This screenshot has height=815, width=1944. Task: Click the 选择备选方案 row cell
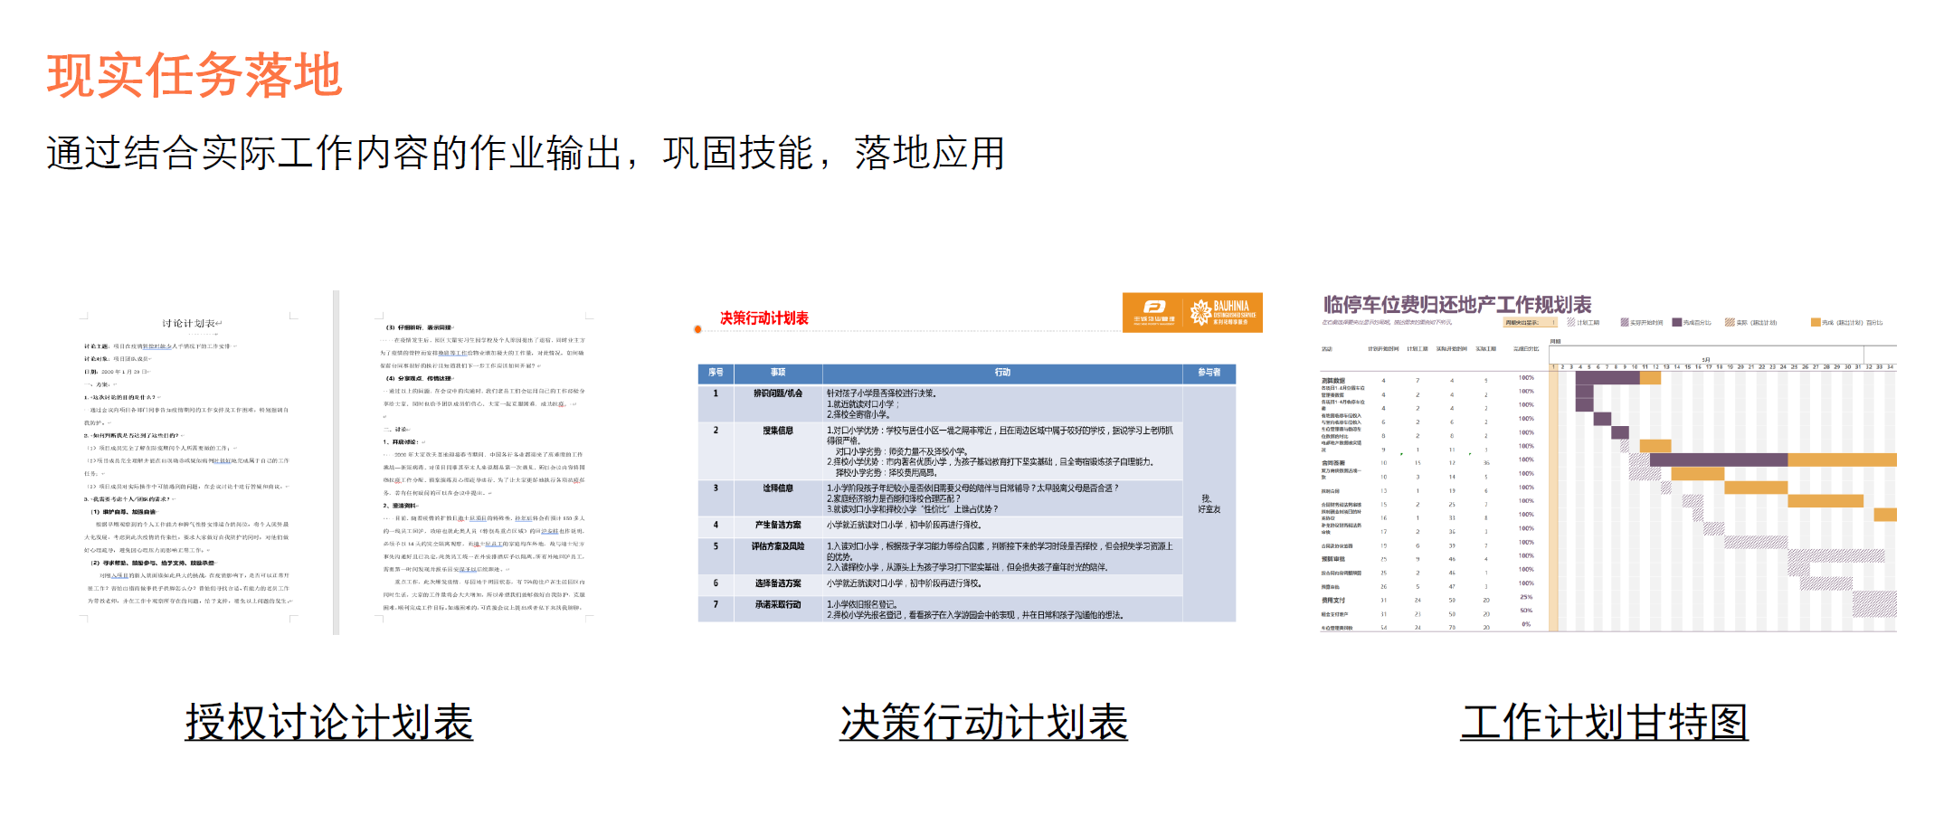click(x=778, y=583)
